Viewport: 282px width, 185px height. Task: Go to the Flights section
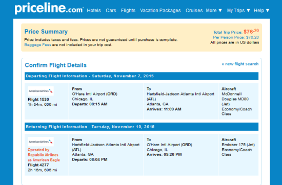click(x=128, y=11)
